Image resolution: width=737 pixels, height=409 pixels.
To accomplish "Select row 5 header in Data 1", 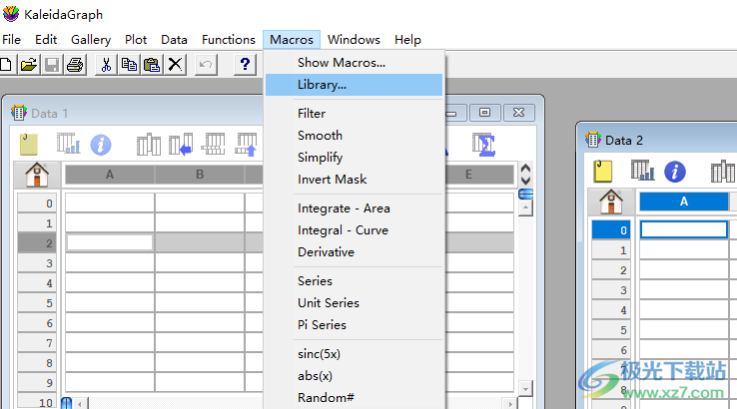I will tap(41, 303).
